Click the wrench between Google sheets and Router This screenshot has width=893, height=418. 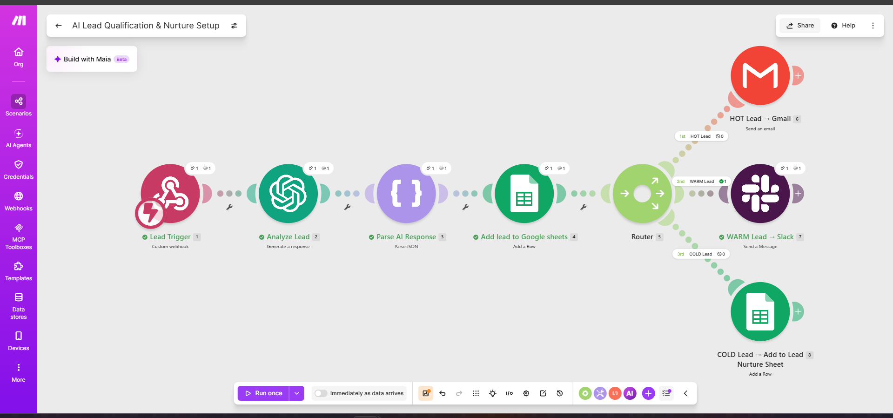point(583,207)
